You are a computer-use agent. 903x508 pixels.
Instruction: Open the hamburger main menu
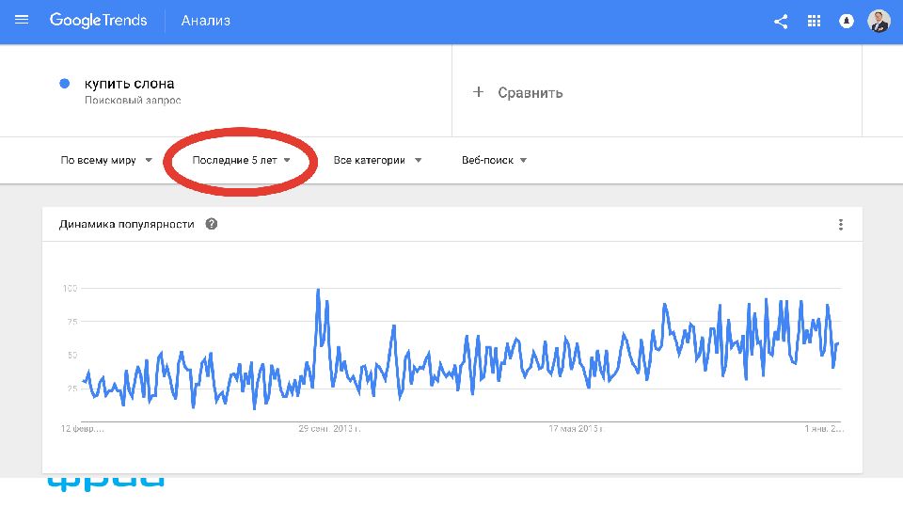pos(22,21)
